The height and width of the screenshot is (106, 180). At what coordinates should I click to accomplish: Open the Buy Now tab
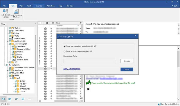70,6
